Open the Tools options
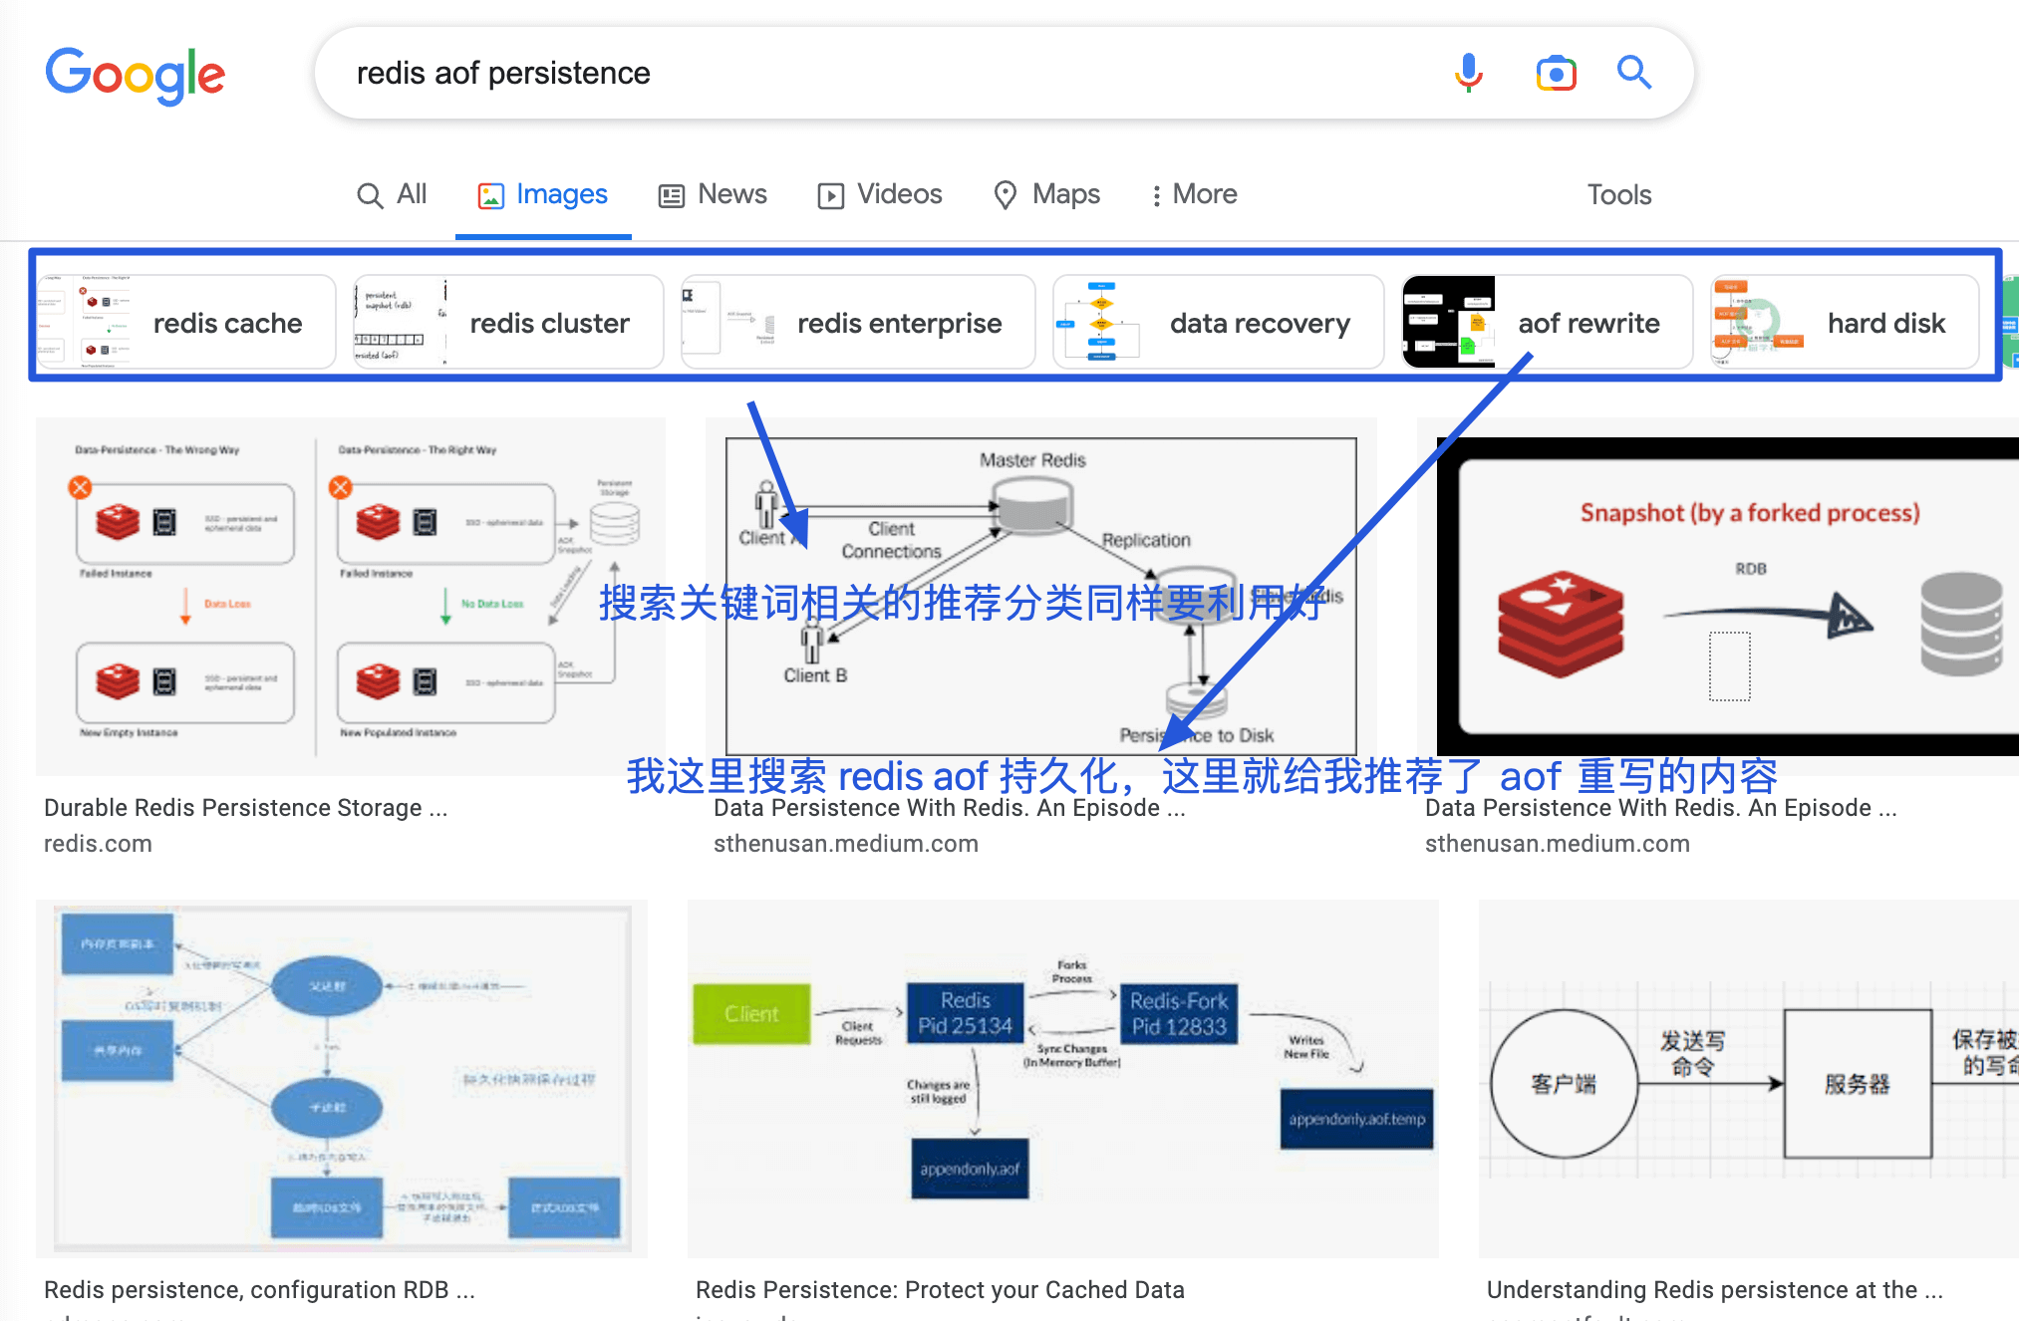Image resolution: width=2019 pixels, height=1321 pixels. tap(1619, 194)
